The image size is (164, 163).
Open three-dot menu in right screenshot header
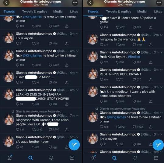coord(159,3)
